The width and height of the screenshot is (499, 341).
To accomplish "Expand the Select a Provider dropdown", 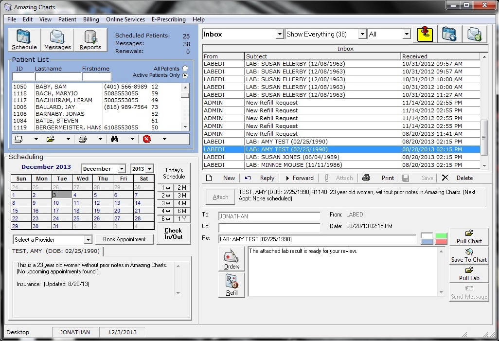I will click(x=88, y=240).
